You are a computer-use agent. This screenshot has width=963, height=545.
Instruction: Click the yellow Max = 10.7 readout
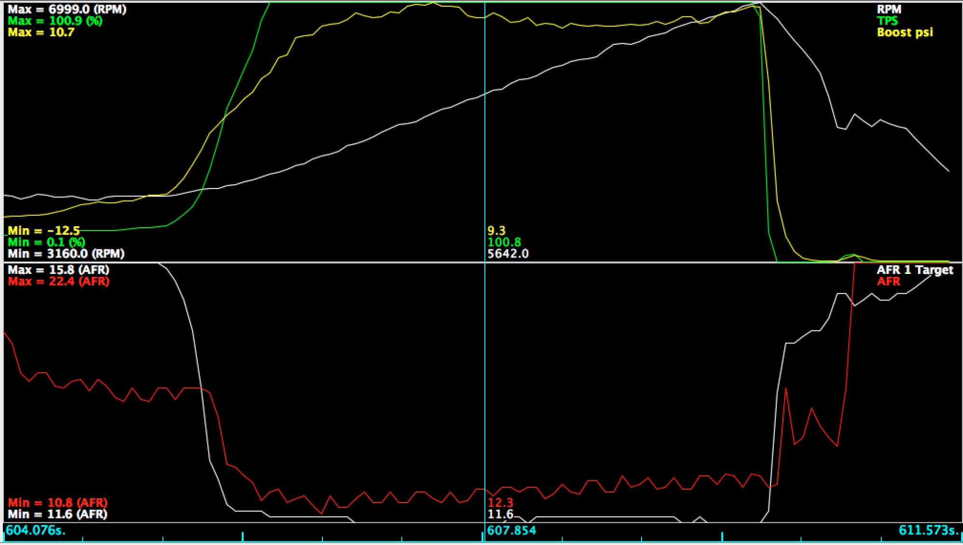[x=41, y=32]
